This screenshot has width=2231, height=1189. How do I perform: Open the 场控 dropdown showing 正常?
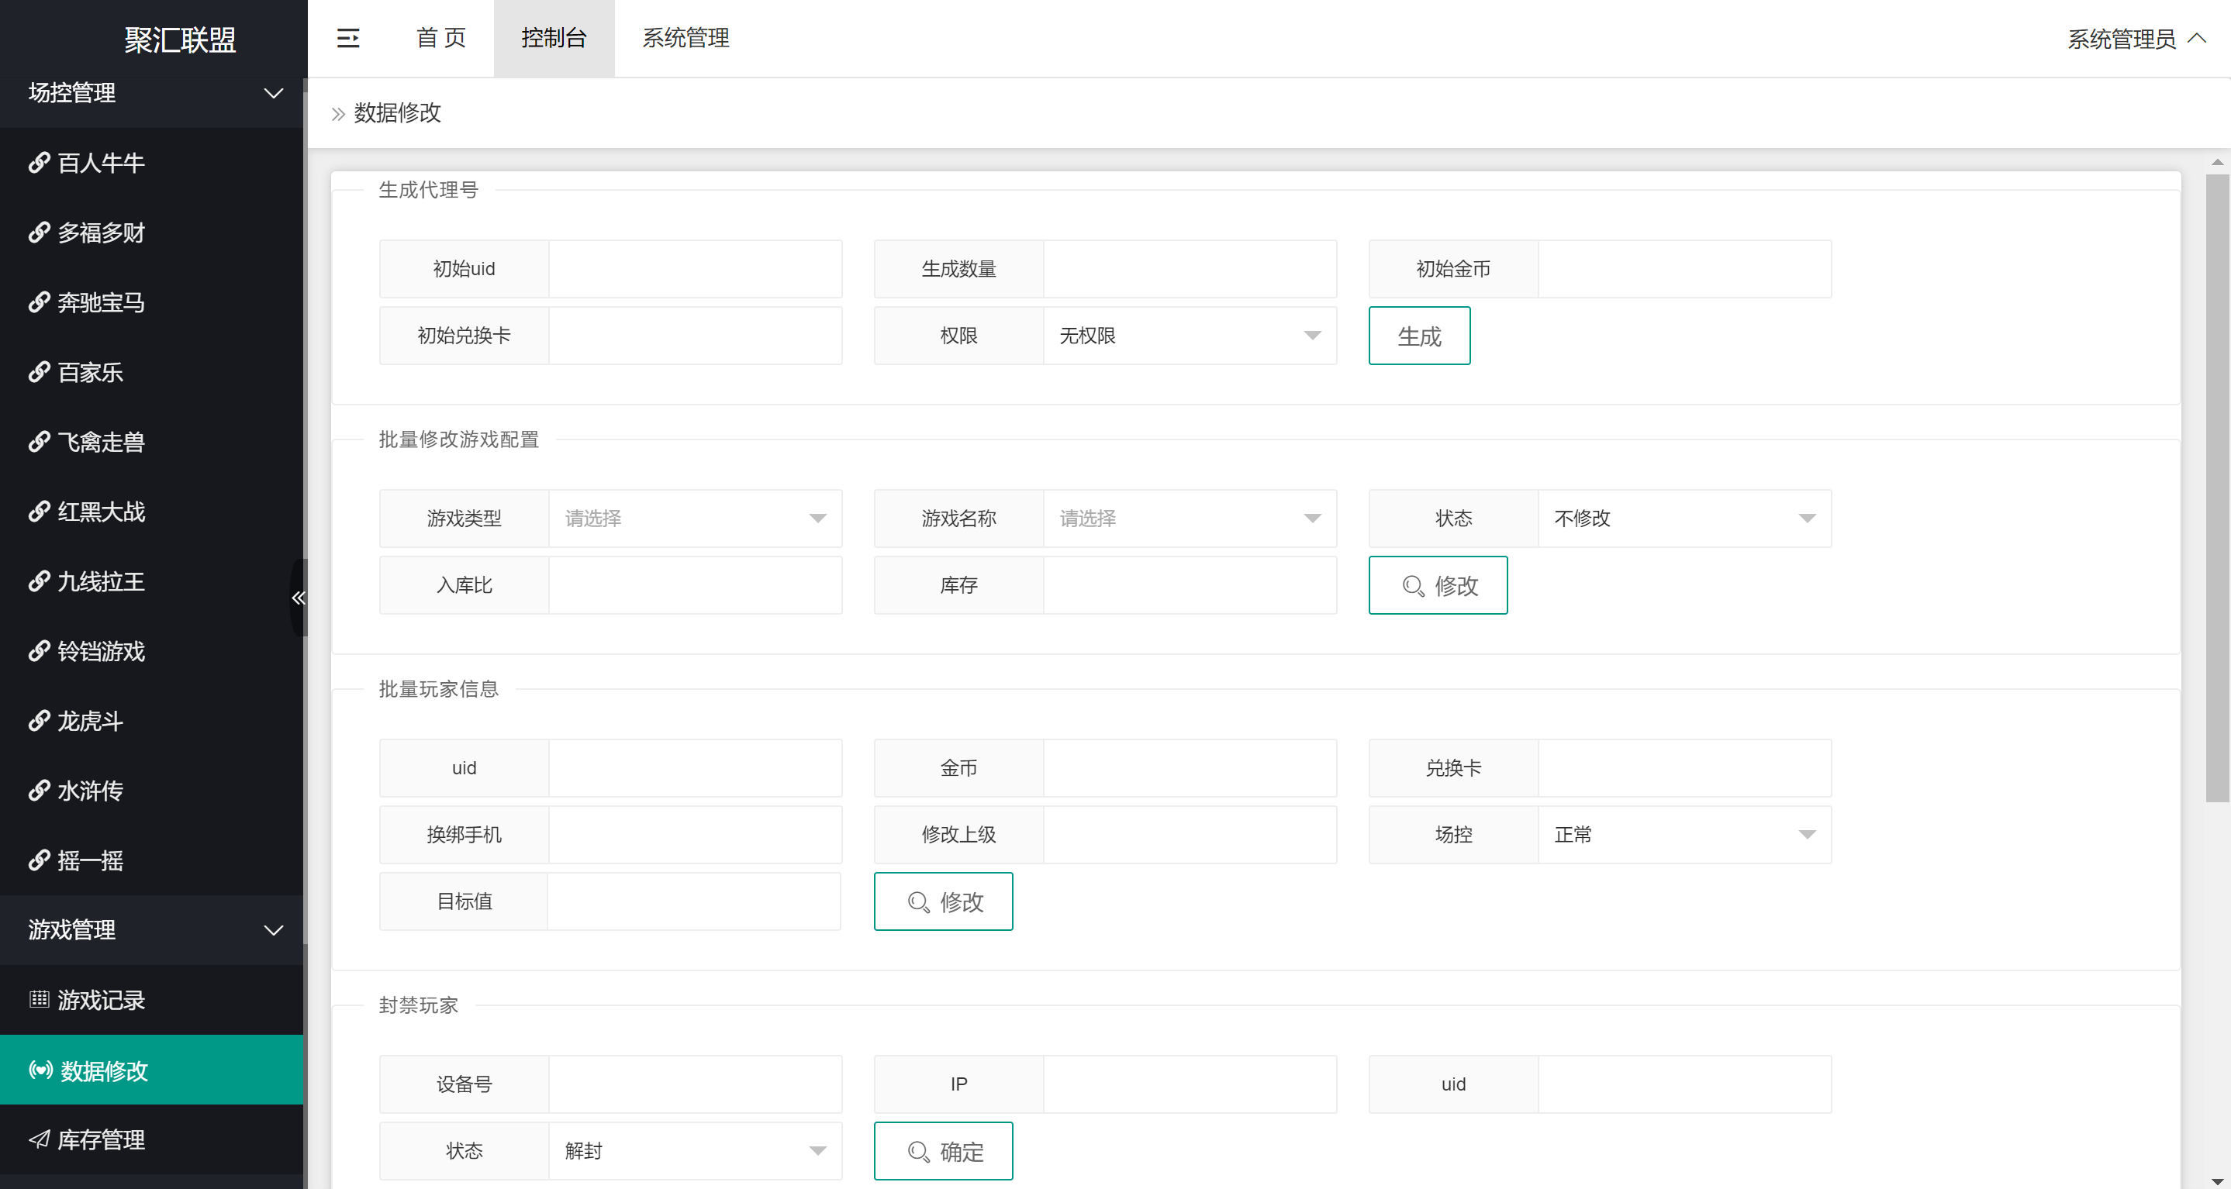click(x=1684, y=834)
